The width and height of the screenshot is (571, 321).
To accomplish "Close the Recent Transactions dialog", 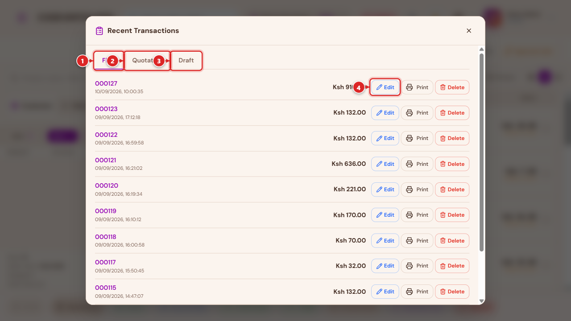I will 469,31.
